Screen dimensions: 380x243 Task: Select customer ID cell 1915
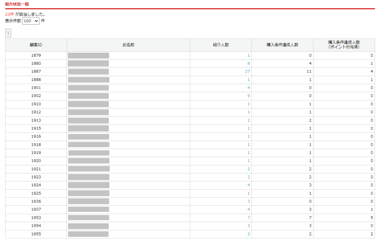36,128
